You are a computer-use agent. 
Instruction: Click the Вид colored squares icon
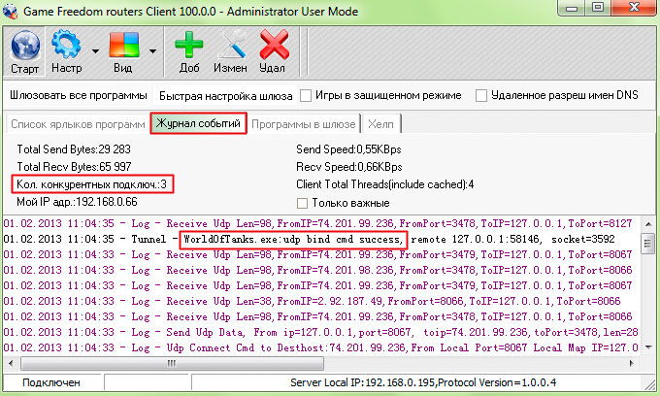(x=124, y=45)
